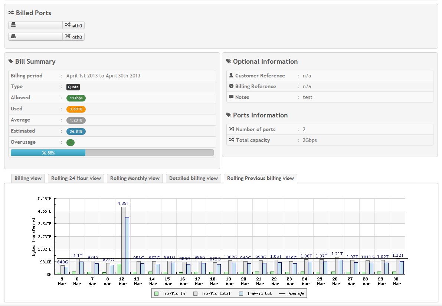442x306 pixels.
Task: Click the shuffle icon beside Billed Ports heading
Action: 11,13
